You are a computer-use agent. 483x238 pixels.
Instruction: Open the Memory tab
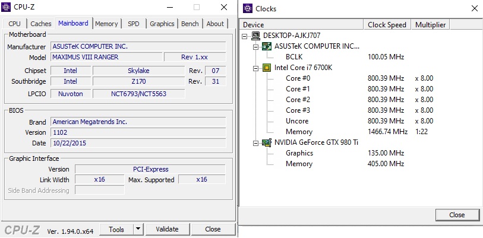[106, 24]
